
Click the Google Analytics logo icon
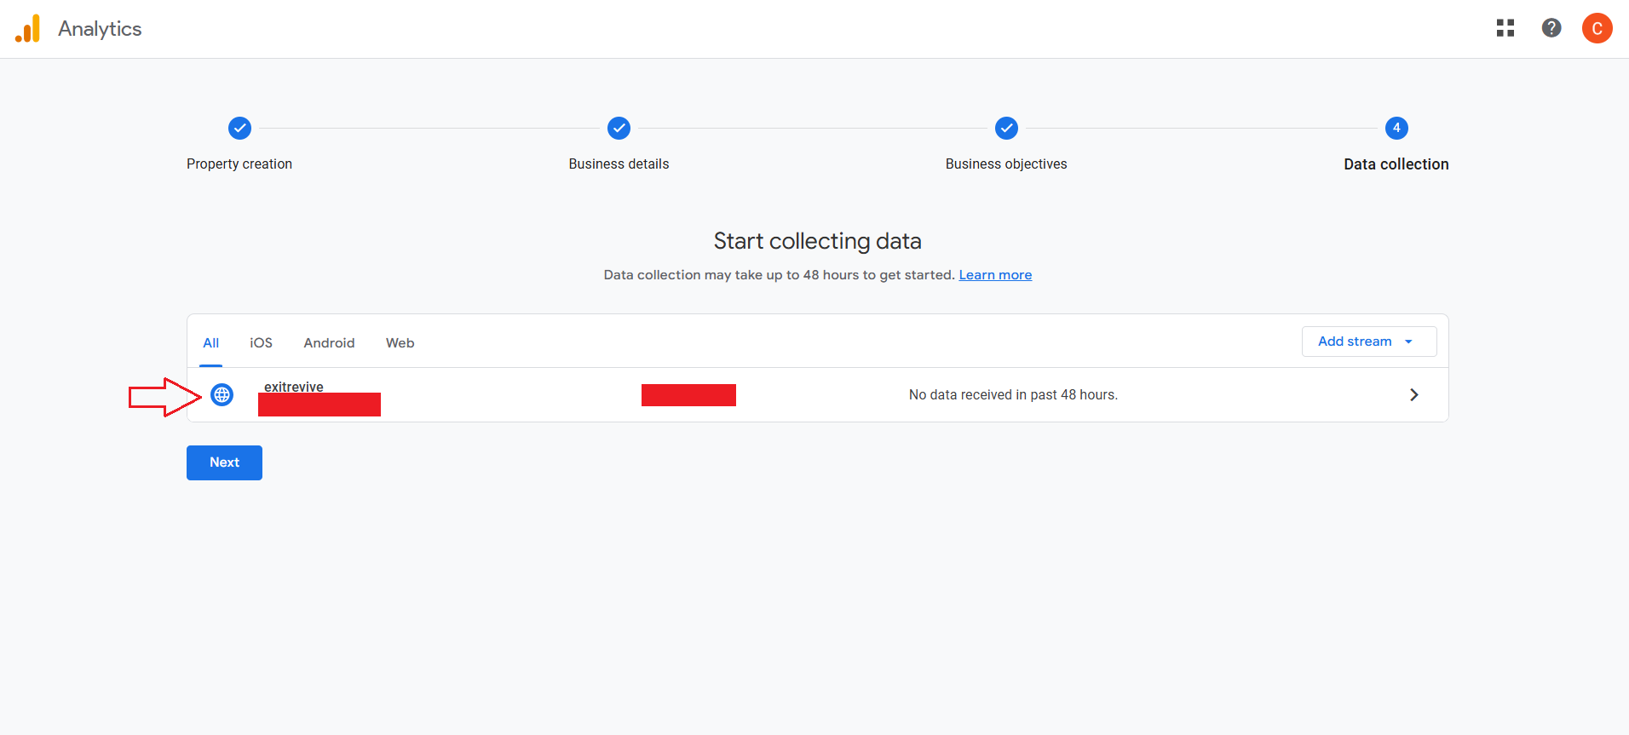click(28, 29)
